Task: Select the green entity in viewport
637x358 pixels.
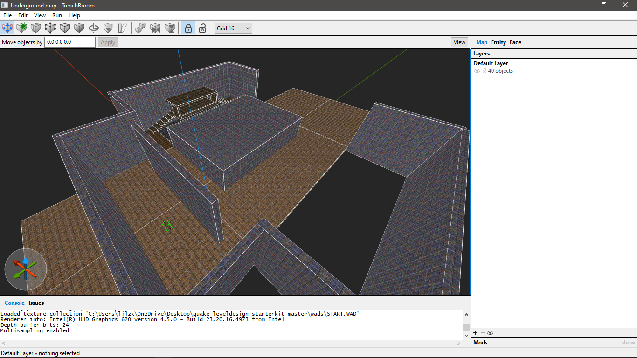Action: 167,226
